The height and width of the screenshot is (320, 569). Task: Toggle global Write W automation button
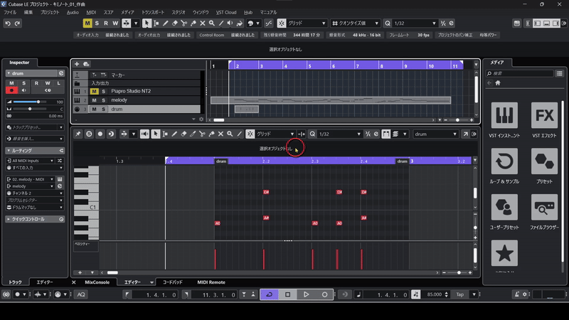coord(115,23)
